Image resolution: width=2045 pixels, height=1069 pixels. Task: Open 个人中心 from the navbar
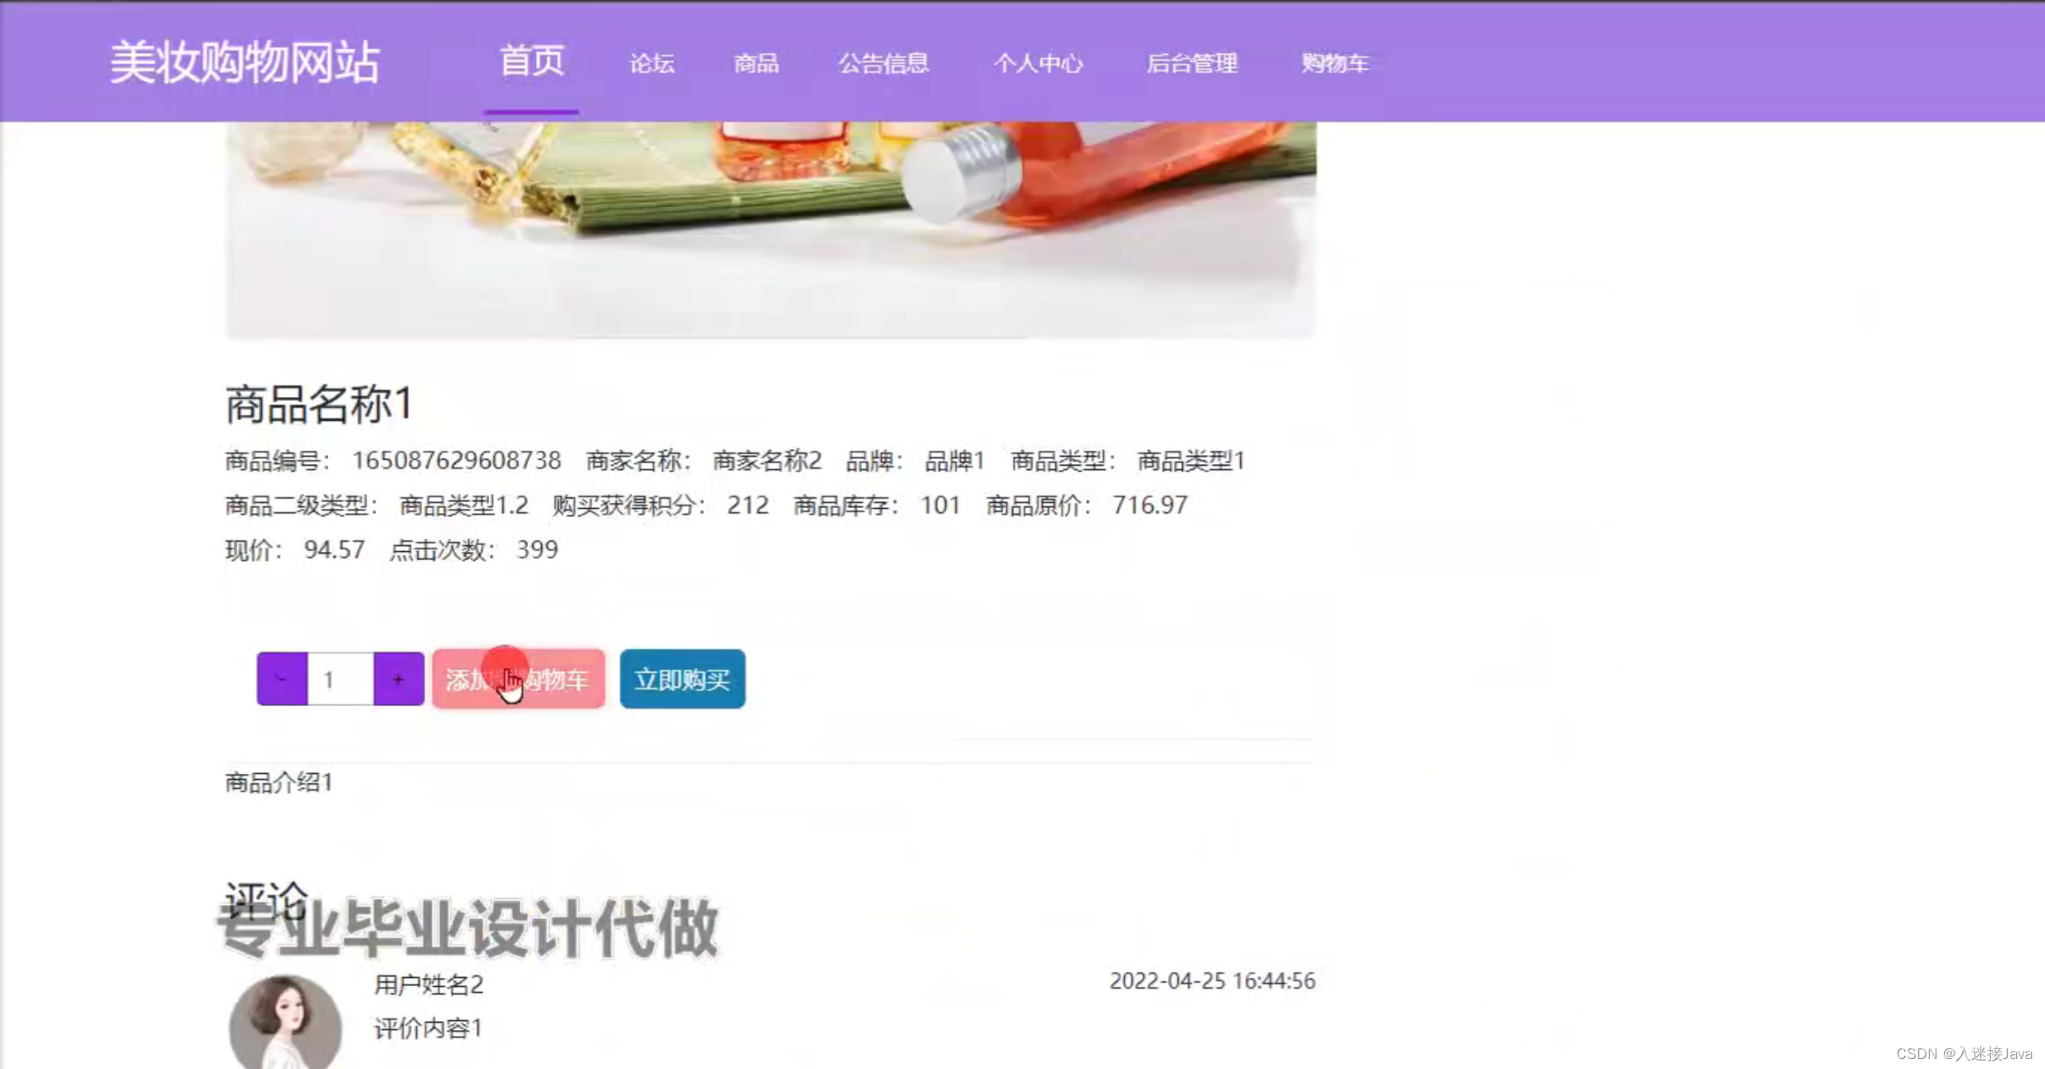click(x=1038, y=63)
